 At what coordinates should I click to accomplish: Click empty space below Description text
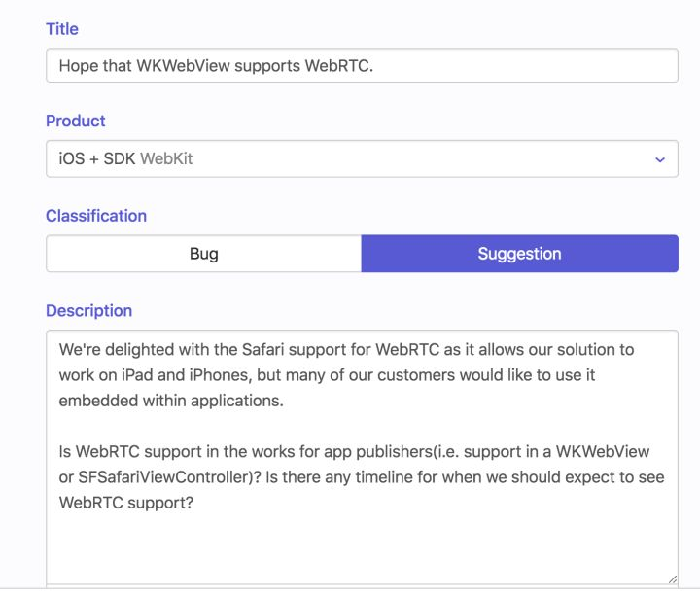[362, 547]
